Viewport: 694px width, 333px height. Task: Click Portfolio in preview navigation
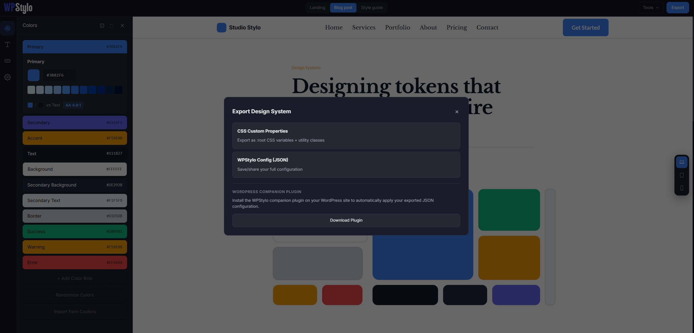[x=397, y=28]
